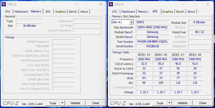Click the Samsung value beside Module Manuf.
The width and height of the screenshot is (215, 108).
point(153,32)
